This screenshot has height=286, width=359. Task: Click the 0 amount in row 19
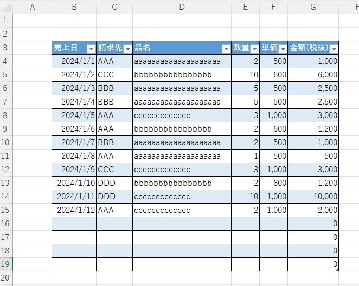click(313, 264)
